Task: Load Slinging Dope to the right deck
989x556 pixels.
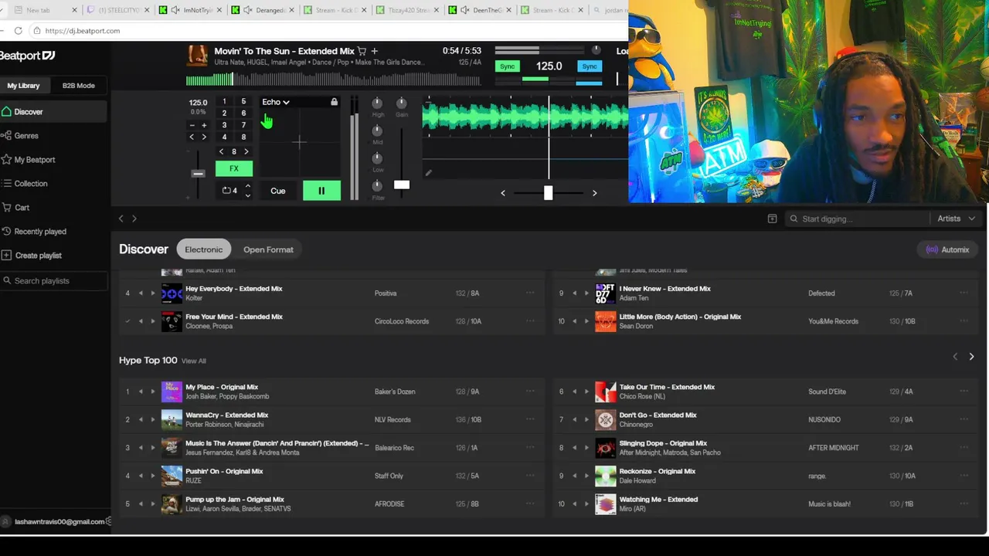Action: [586, 448]
